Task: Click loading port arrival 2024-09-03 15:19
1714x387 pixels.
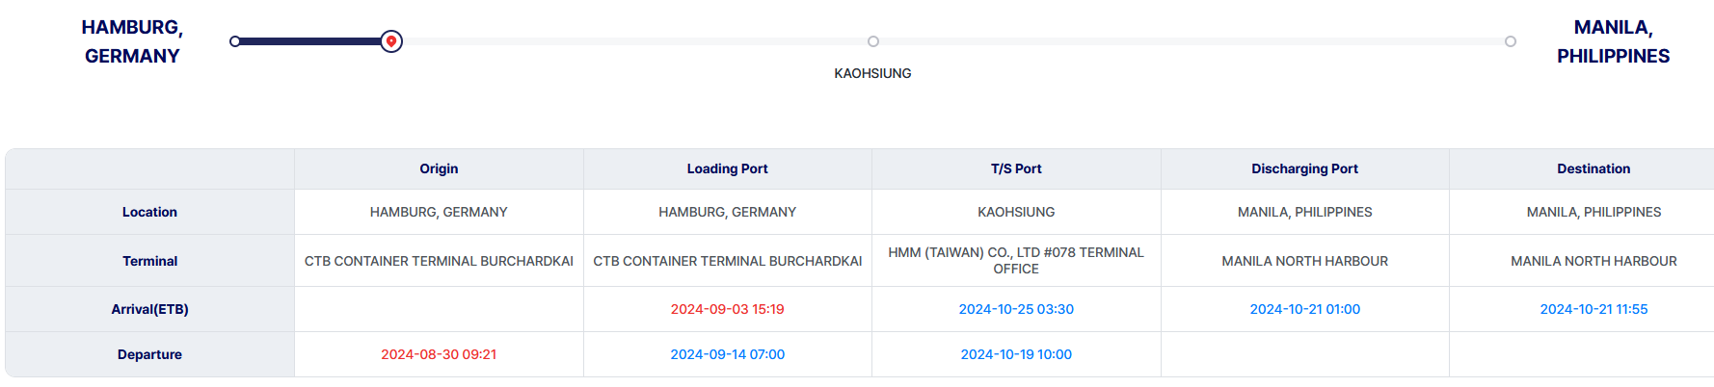Action: pos(728,309)
